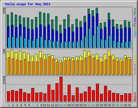The width and height of the screenshot is (138, 108).
Task: Click day 16 on the x-axis
Action: click(69, 105)
